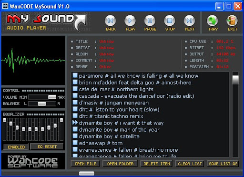The height and width of the screenshot is (177, 244).
Task: Click the OPEN FILE button
Action: click(85, 164)
